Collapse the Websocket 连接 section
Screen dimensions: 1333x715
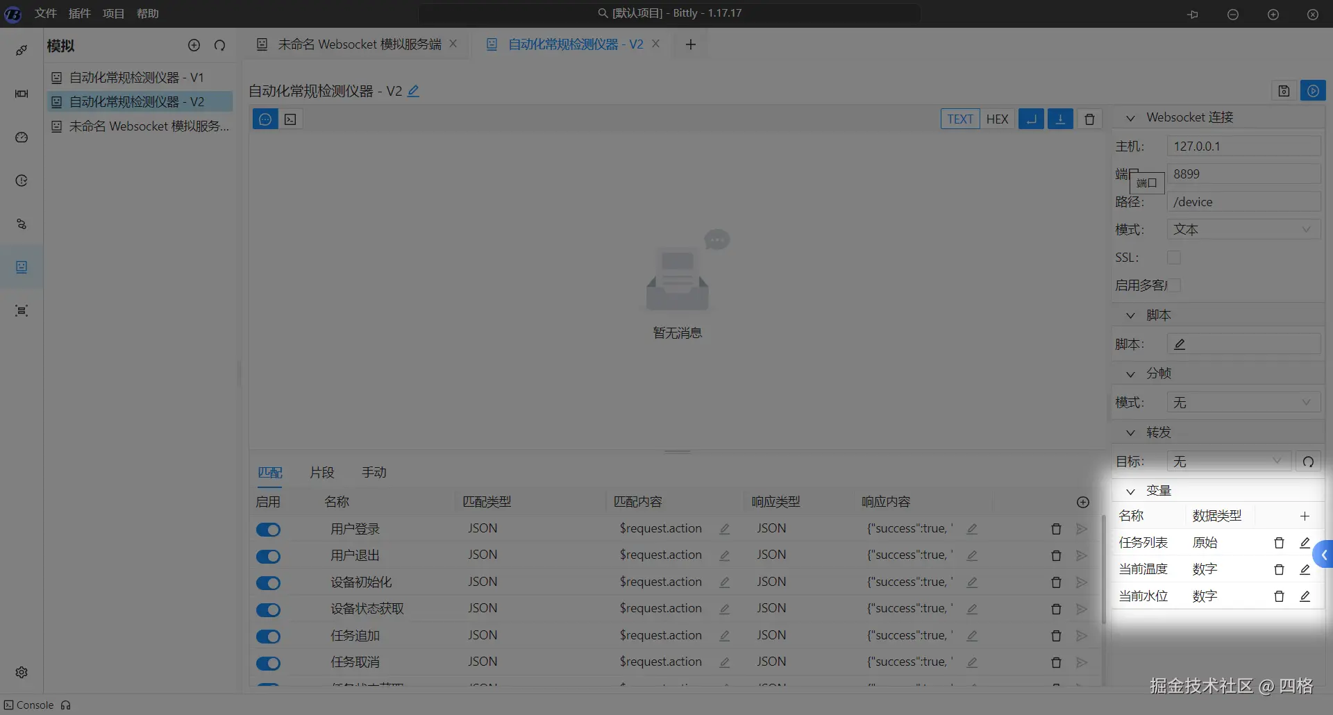tap(1130, 118)
